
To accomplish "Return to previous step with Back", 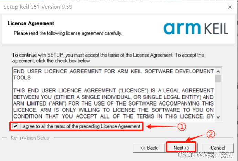I will (149, 148).
